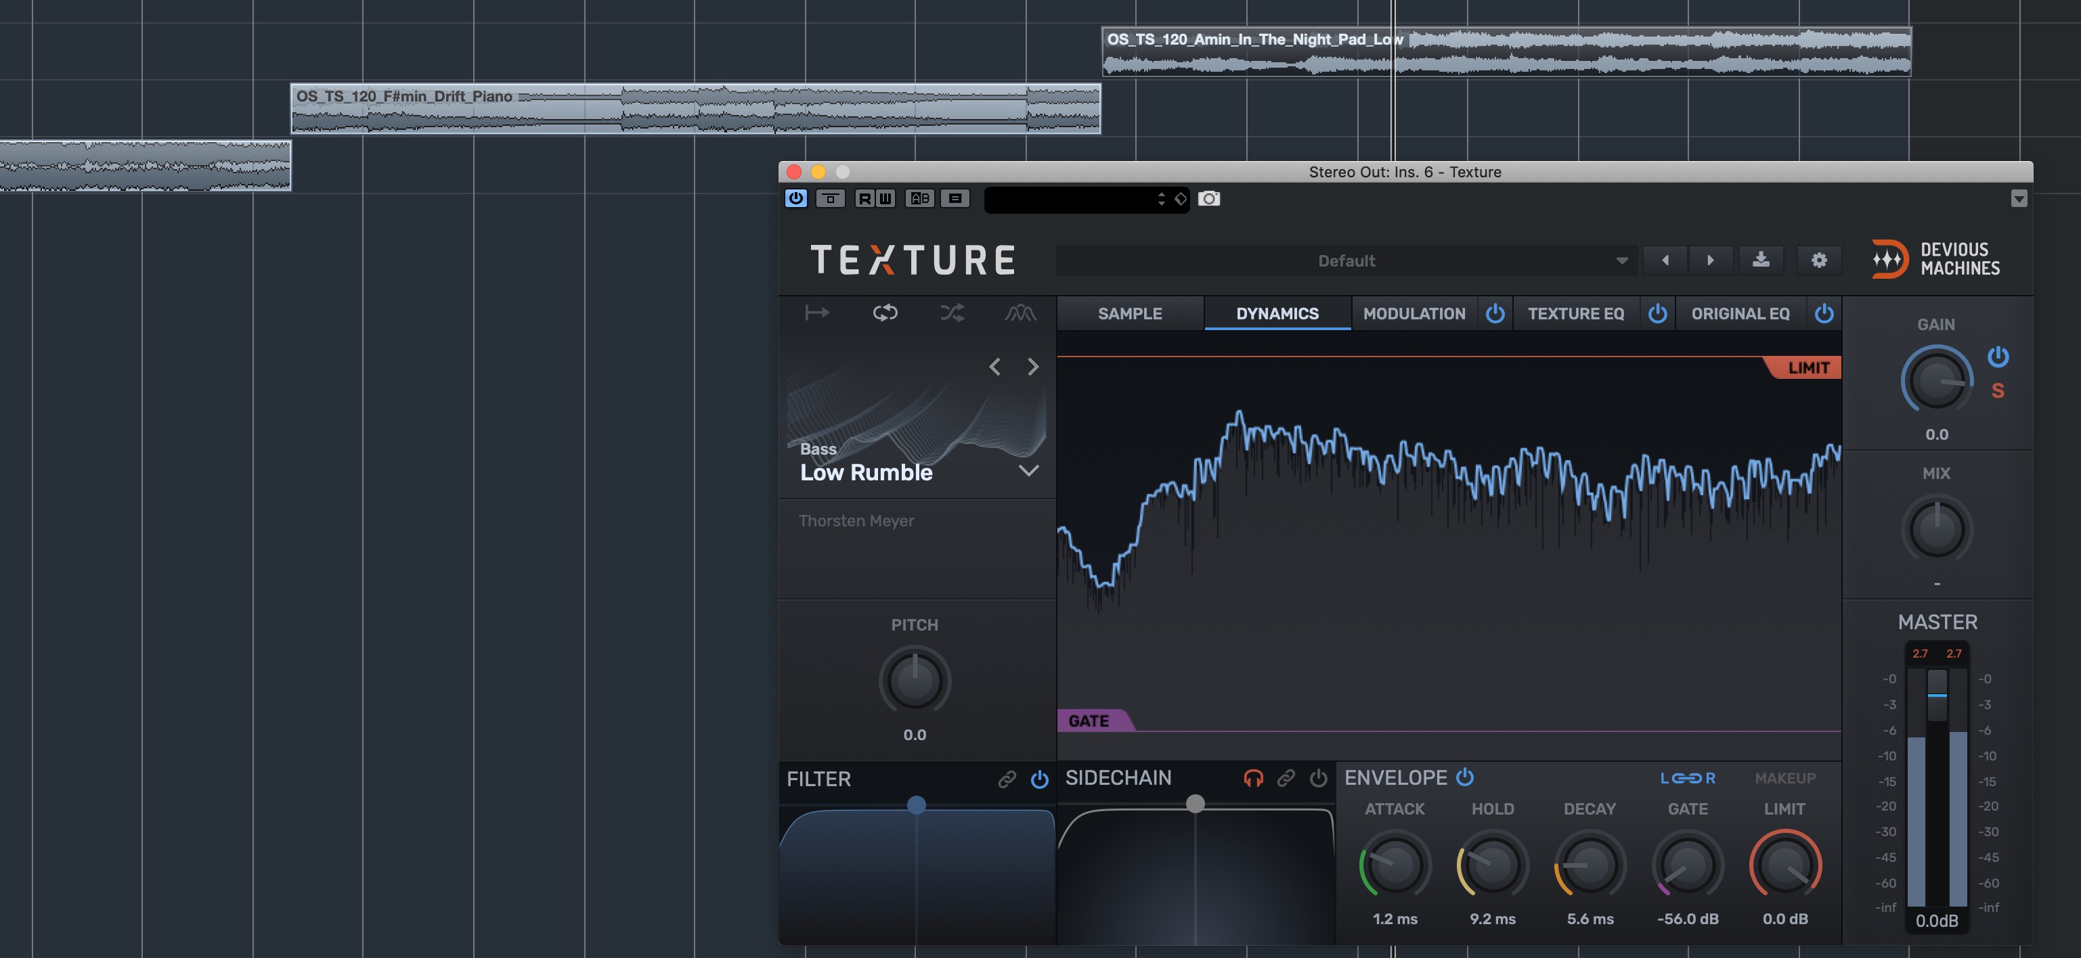Toggle the GAIN power button
Viewport: 2081px width, 958px height.
1998,356
